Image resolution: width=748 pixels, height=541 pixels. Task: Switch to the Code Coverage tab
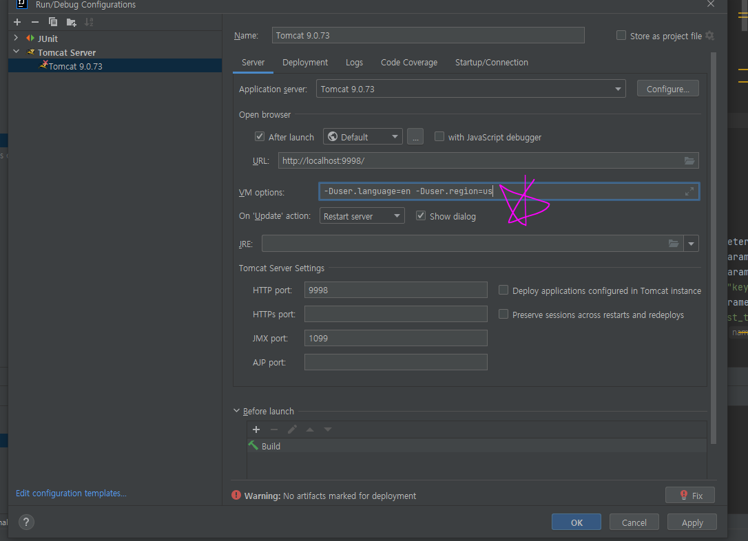pos(409,63)
